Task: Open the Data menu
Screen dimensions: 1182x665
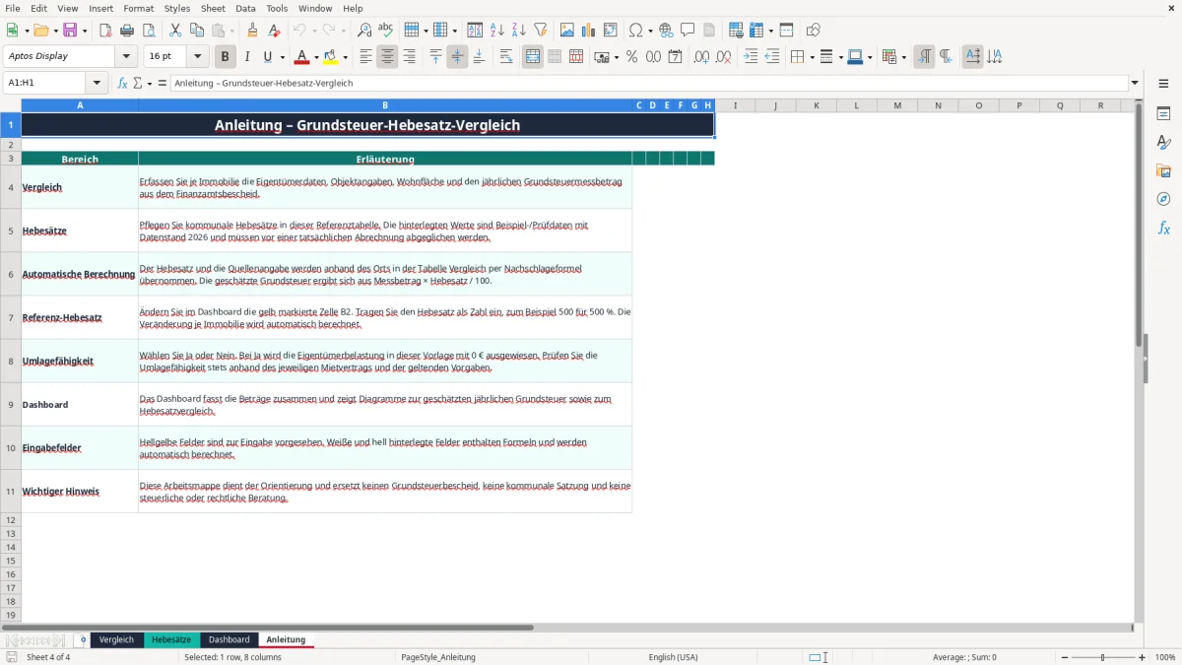Action: click(x=245, y=8)
